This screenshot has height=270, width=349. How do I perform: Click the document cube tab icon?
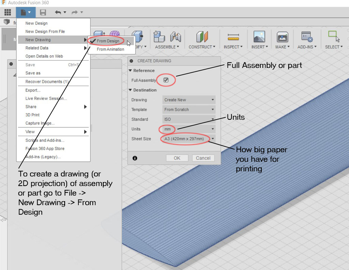(7, 22)
